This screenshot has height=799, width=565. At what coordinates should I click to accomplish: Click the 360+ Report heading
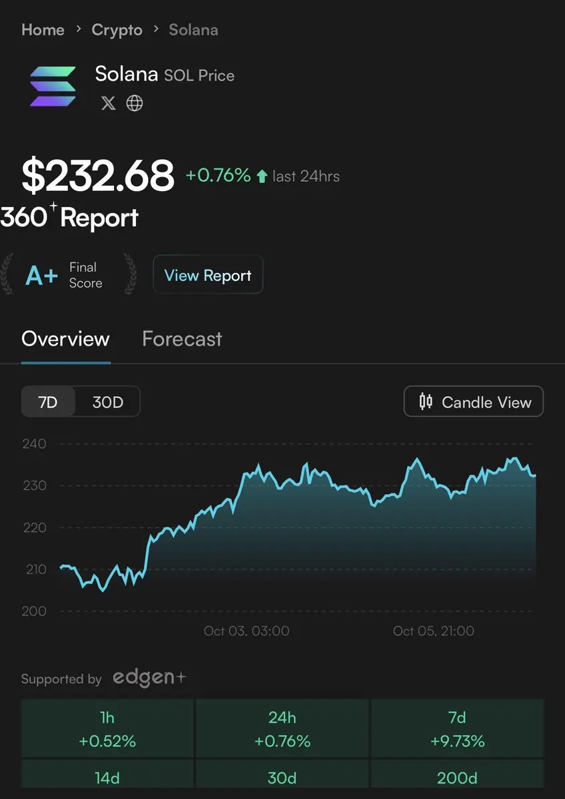(x=70, y=218)
